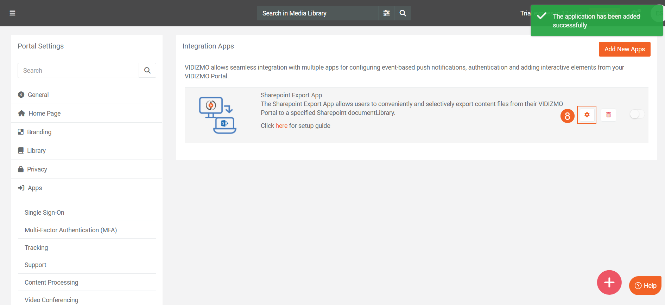The image size is (665, 305).
Task: Click the Add New Apps button
Action: pyautogui.click(x=625, y=49)
